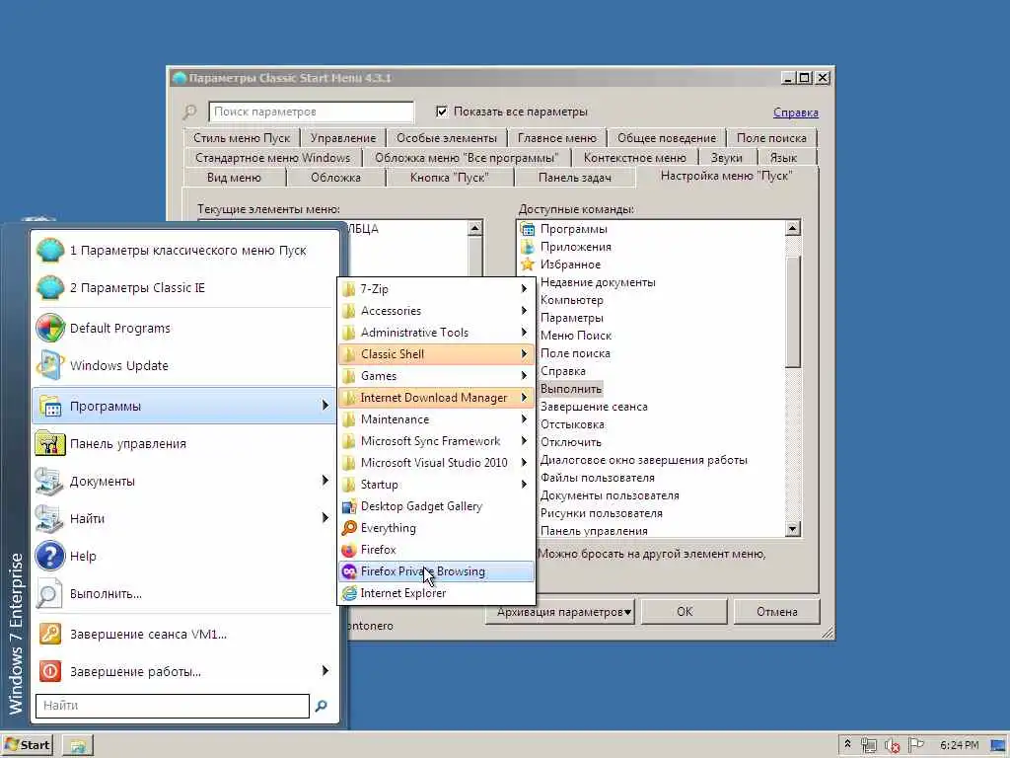Click the Search (Найти) icon in start menu

tap(50, 518)
